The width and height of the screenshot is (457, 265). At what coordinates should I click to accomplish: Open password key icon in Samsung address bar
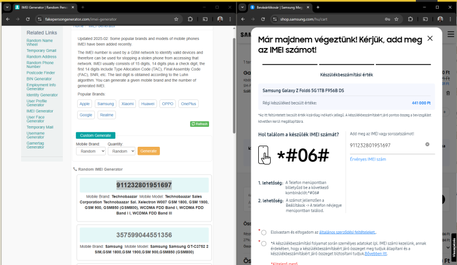coord(387,19)
